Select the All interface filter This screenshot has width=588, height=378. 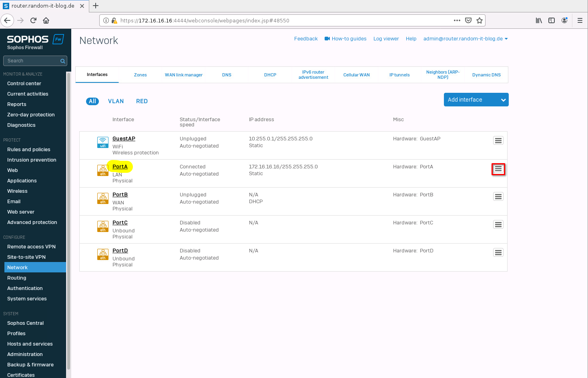click(92, 101)
